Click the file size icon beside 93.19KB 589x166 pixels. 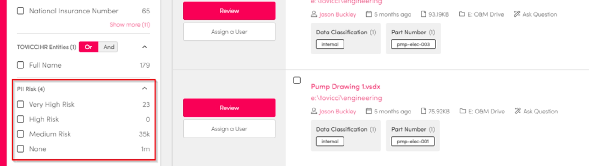[x=424, y=14]
